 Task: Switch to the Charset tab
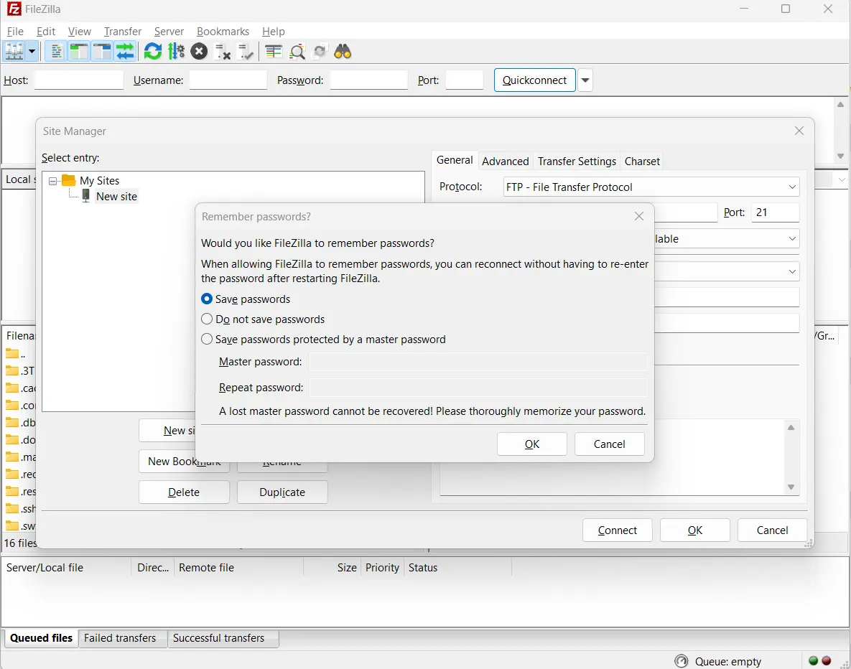click(x=642, y=161)
